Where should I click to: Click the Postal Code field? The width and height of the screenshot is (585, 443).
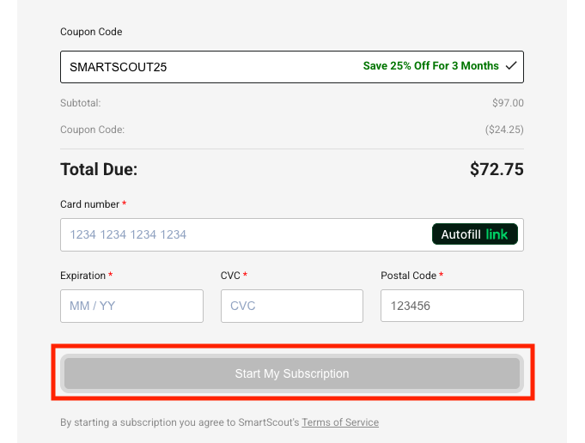(x=452, y=306)
